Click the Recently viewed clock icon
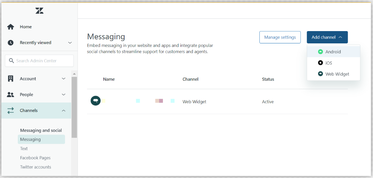Image resolution: width=373 pixels, height=178 pixels. tap(11, 43)
